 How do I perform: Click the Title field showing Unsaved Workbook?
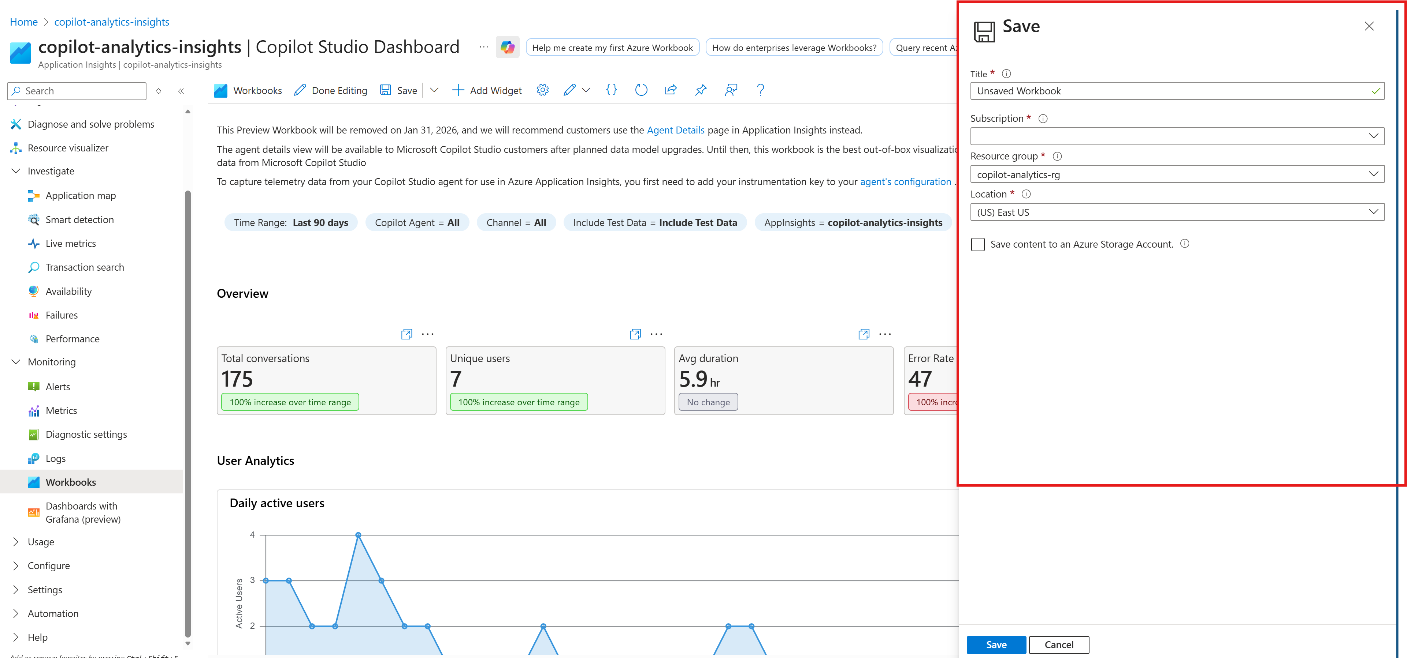click(x=1147, y=91)
